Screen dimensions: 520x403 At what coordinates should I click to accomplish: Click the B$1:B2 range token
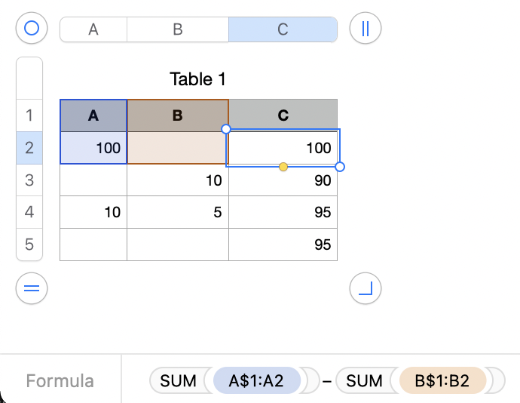[x=442, y=381]
